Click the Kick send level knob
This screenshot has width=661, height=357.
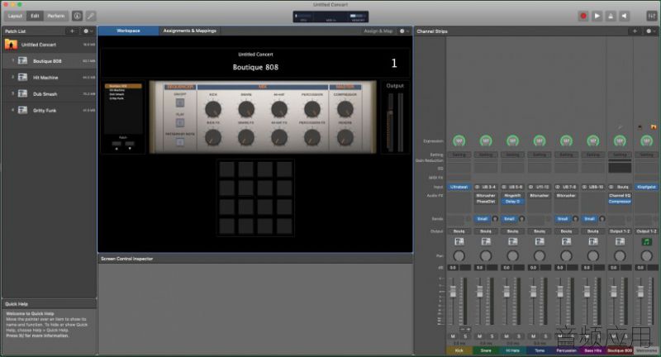pyautogui.click(x=468, y=219)
